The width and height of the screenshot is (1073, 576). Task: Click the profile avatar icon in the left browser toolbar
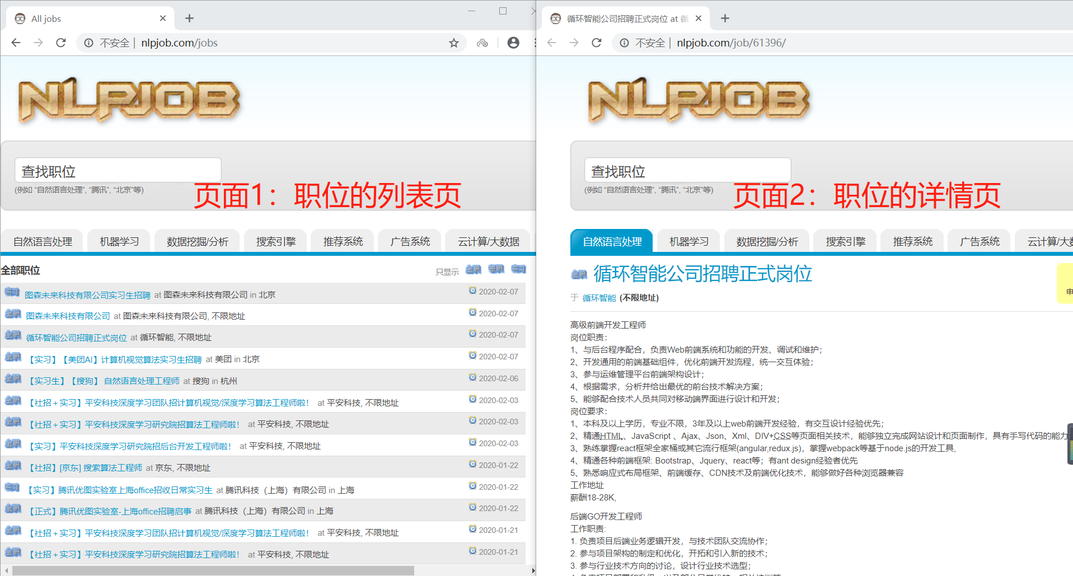[513, 43]
